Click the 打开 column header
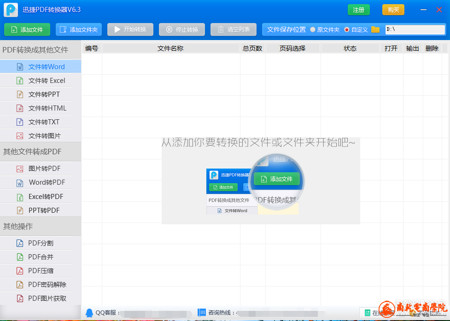Viewport: 450px width, 321px height. coord(391,48)
